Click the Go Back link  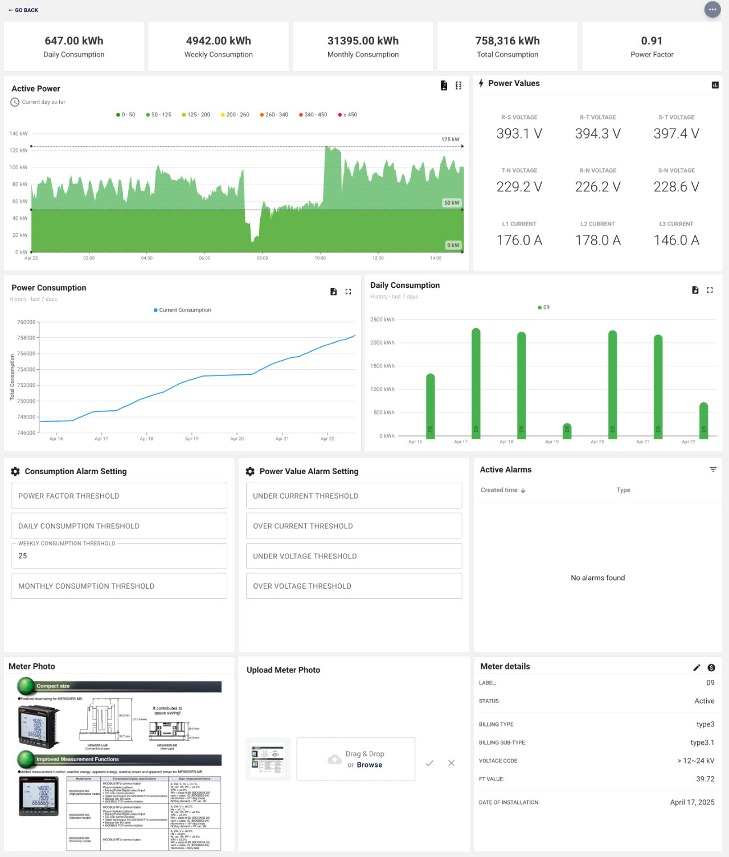[x=23, y=10]
